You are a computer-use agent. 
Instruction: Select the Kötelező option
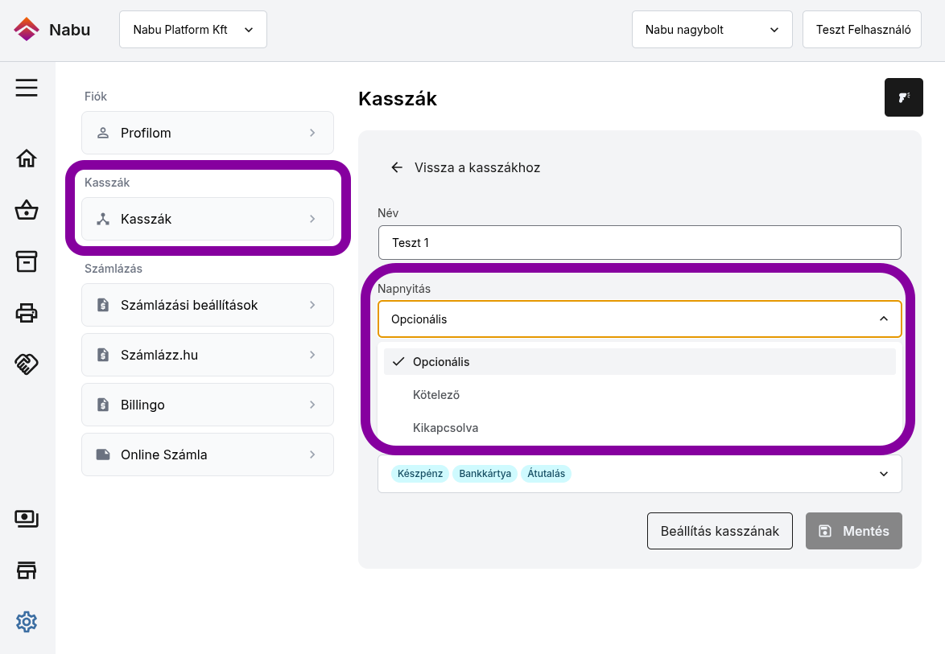(x=639, y=395)
